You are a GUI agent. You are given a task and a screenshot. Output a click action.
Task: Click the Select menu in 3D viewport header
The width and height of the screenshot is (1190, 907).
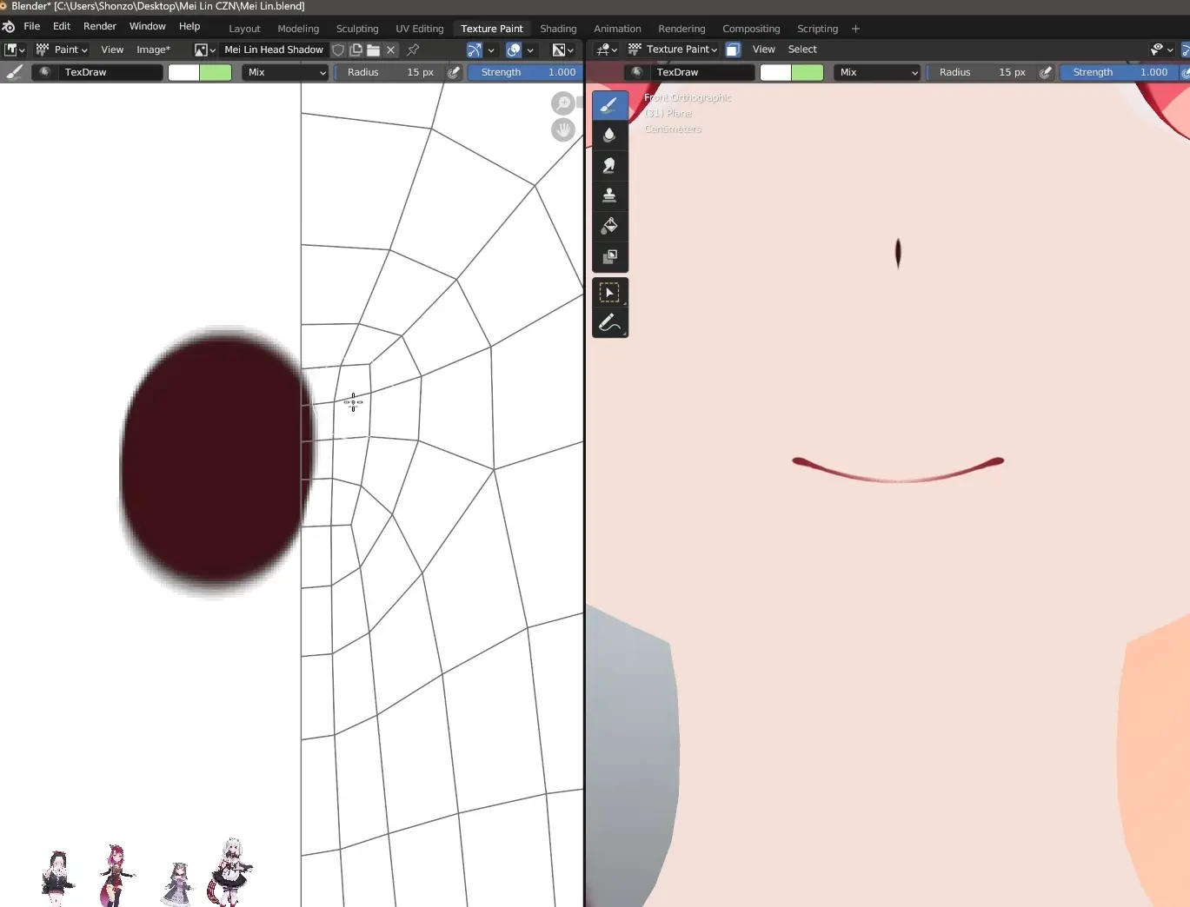pos(801,50)
